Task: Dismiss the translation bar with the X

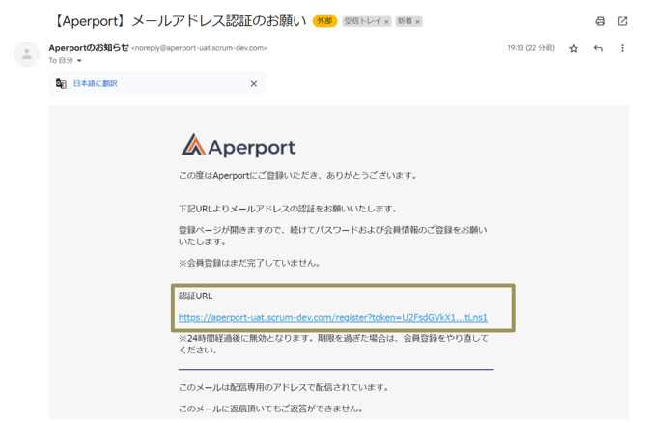Action: pos(254,84)
